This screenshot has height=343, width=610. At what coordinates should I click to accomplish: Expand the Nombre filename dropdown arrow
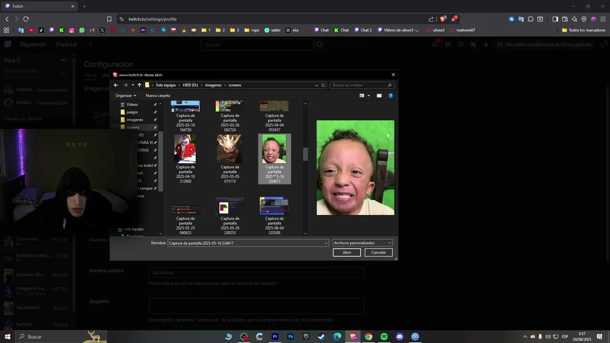(326, 243)
